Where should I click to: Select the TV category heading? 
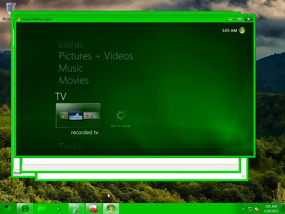[61, 96]
